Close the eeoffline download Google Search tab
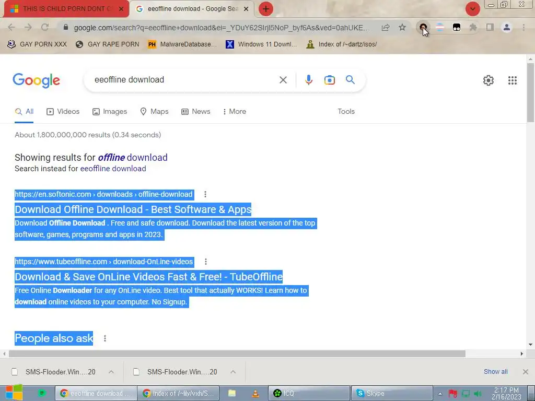This screenshot has width=535, height=401. [x=246, y=9]
